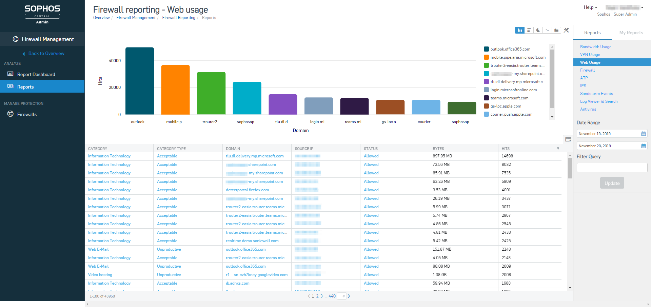The image size is (651, 307).
Task: Click the Update button
Action: (x=612, y=183)
